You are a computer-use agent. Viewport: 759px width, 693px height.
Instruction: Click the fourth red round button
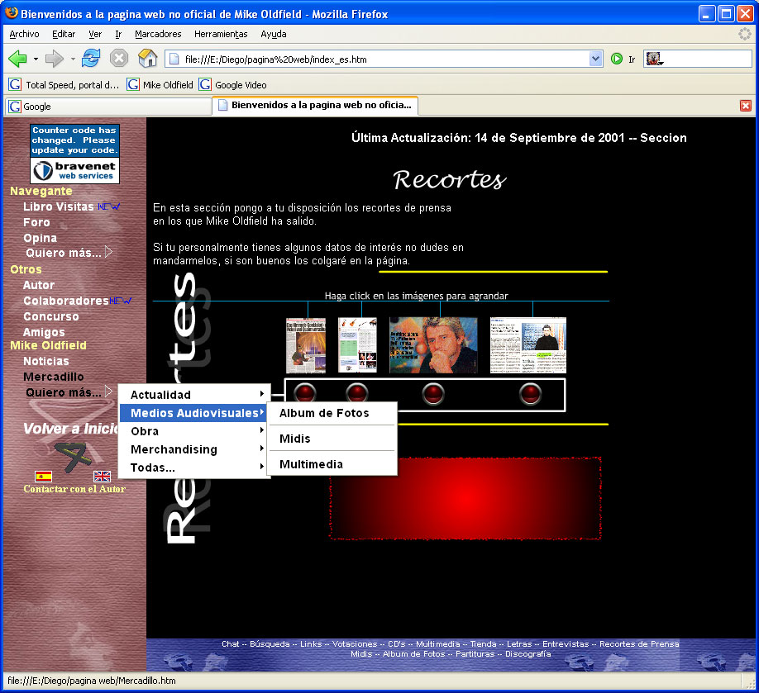click(x=531, y=394)
